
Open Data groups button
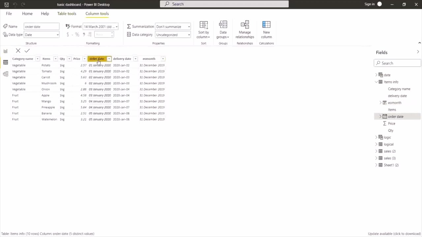click(x=223, y=30)
